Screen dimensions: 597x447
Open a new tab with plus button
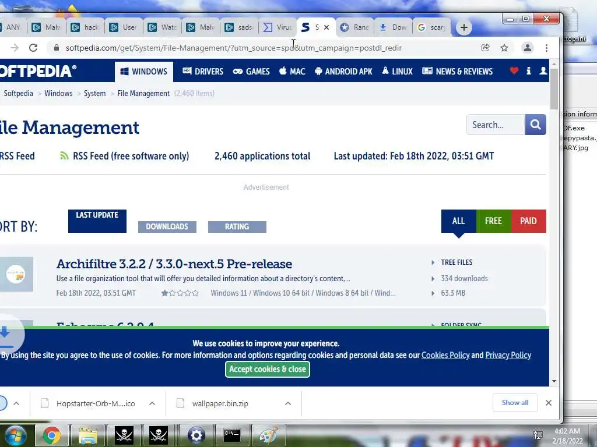(463, 27)
